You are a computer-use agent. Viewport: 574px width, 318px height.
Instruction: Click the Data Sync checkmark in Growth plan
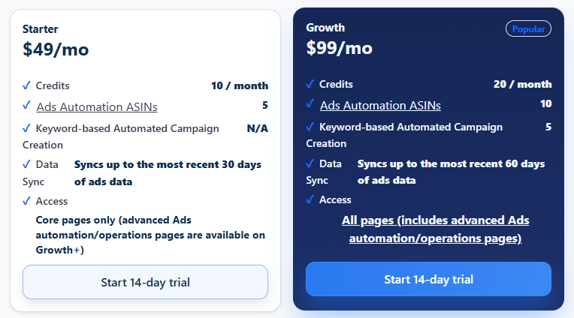point(310,163)
